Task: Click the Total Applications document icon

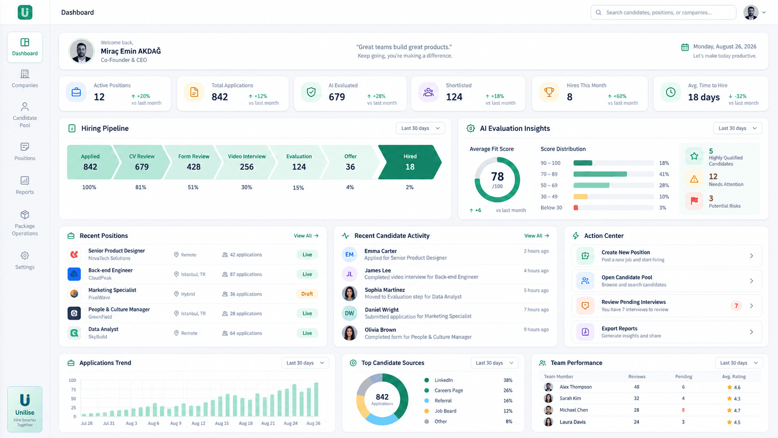Action: [194, 92]
